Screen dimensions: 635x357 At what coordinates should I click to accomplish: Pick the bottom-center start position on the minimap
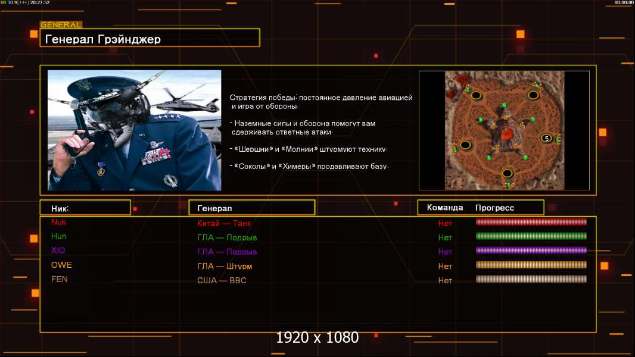[507, 173]
